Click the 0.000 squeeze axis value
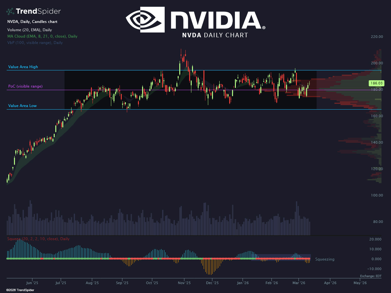Image resolution: width=391 pixels, height=293 pixels. (377, 259)
